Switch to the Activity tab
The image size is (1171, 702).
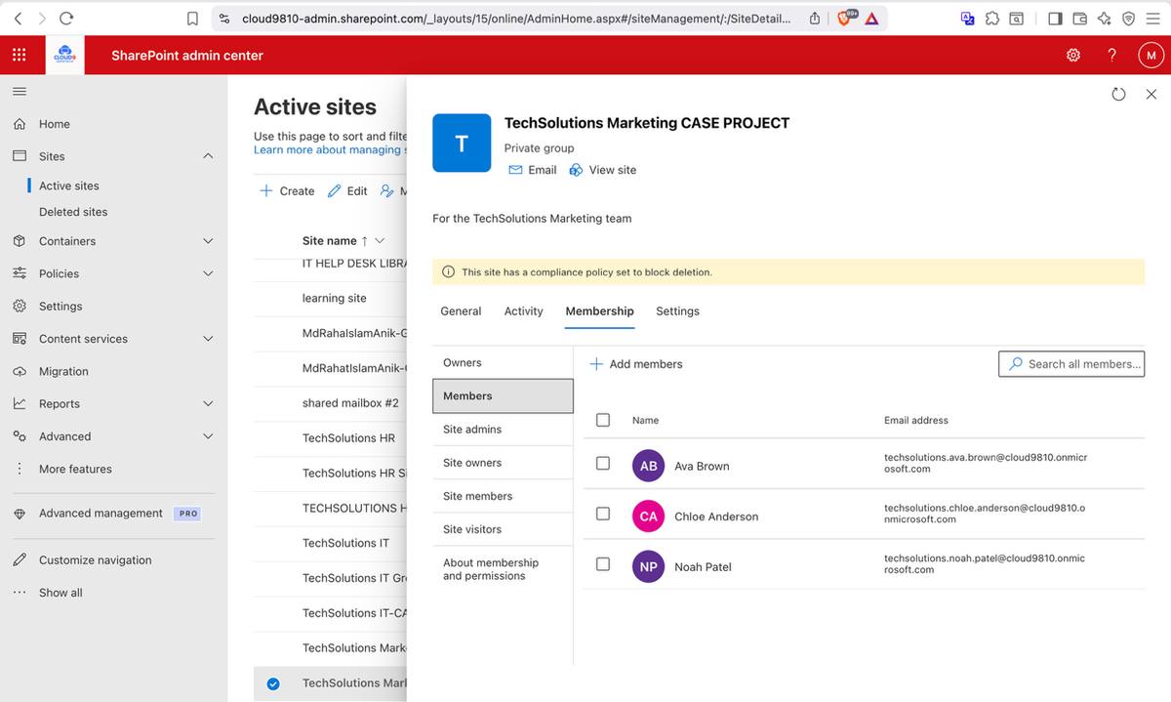(x=523, y=311)
